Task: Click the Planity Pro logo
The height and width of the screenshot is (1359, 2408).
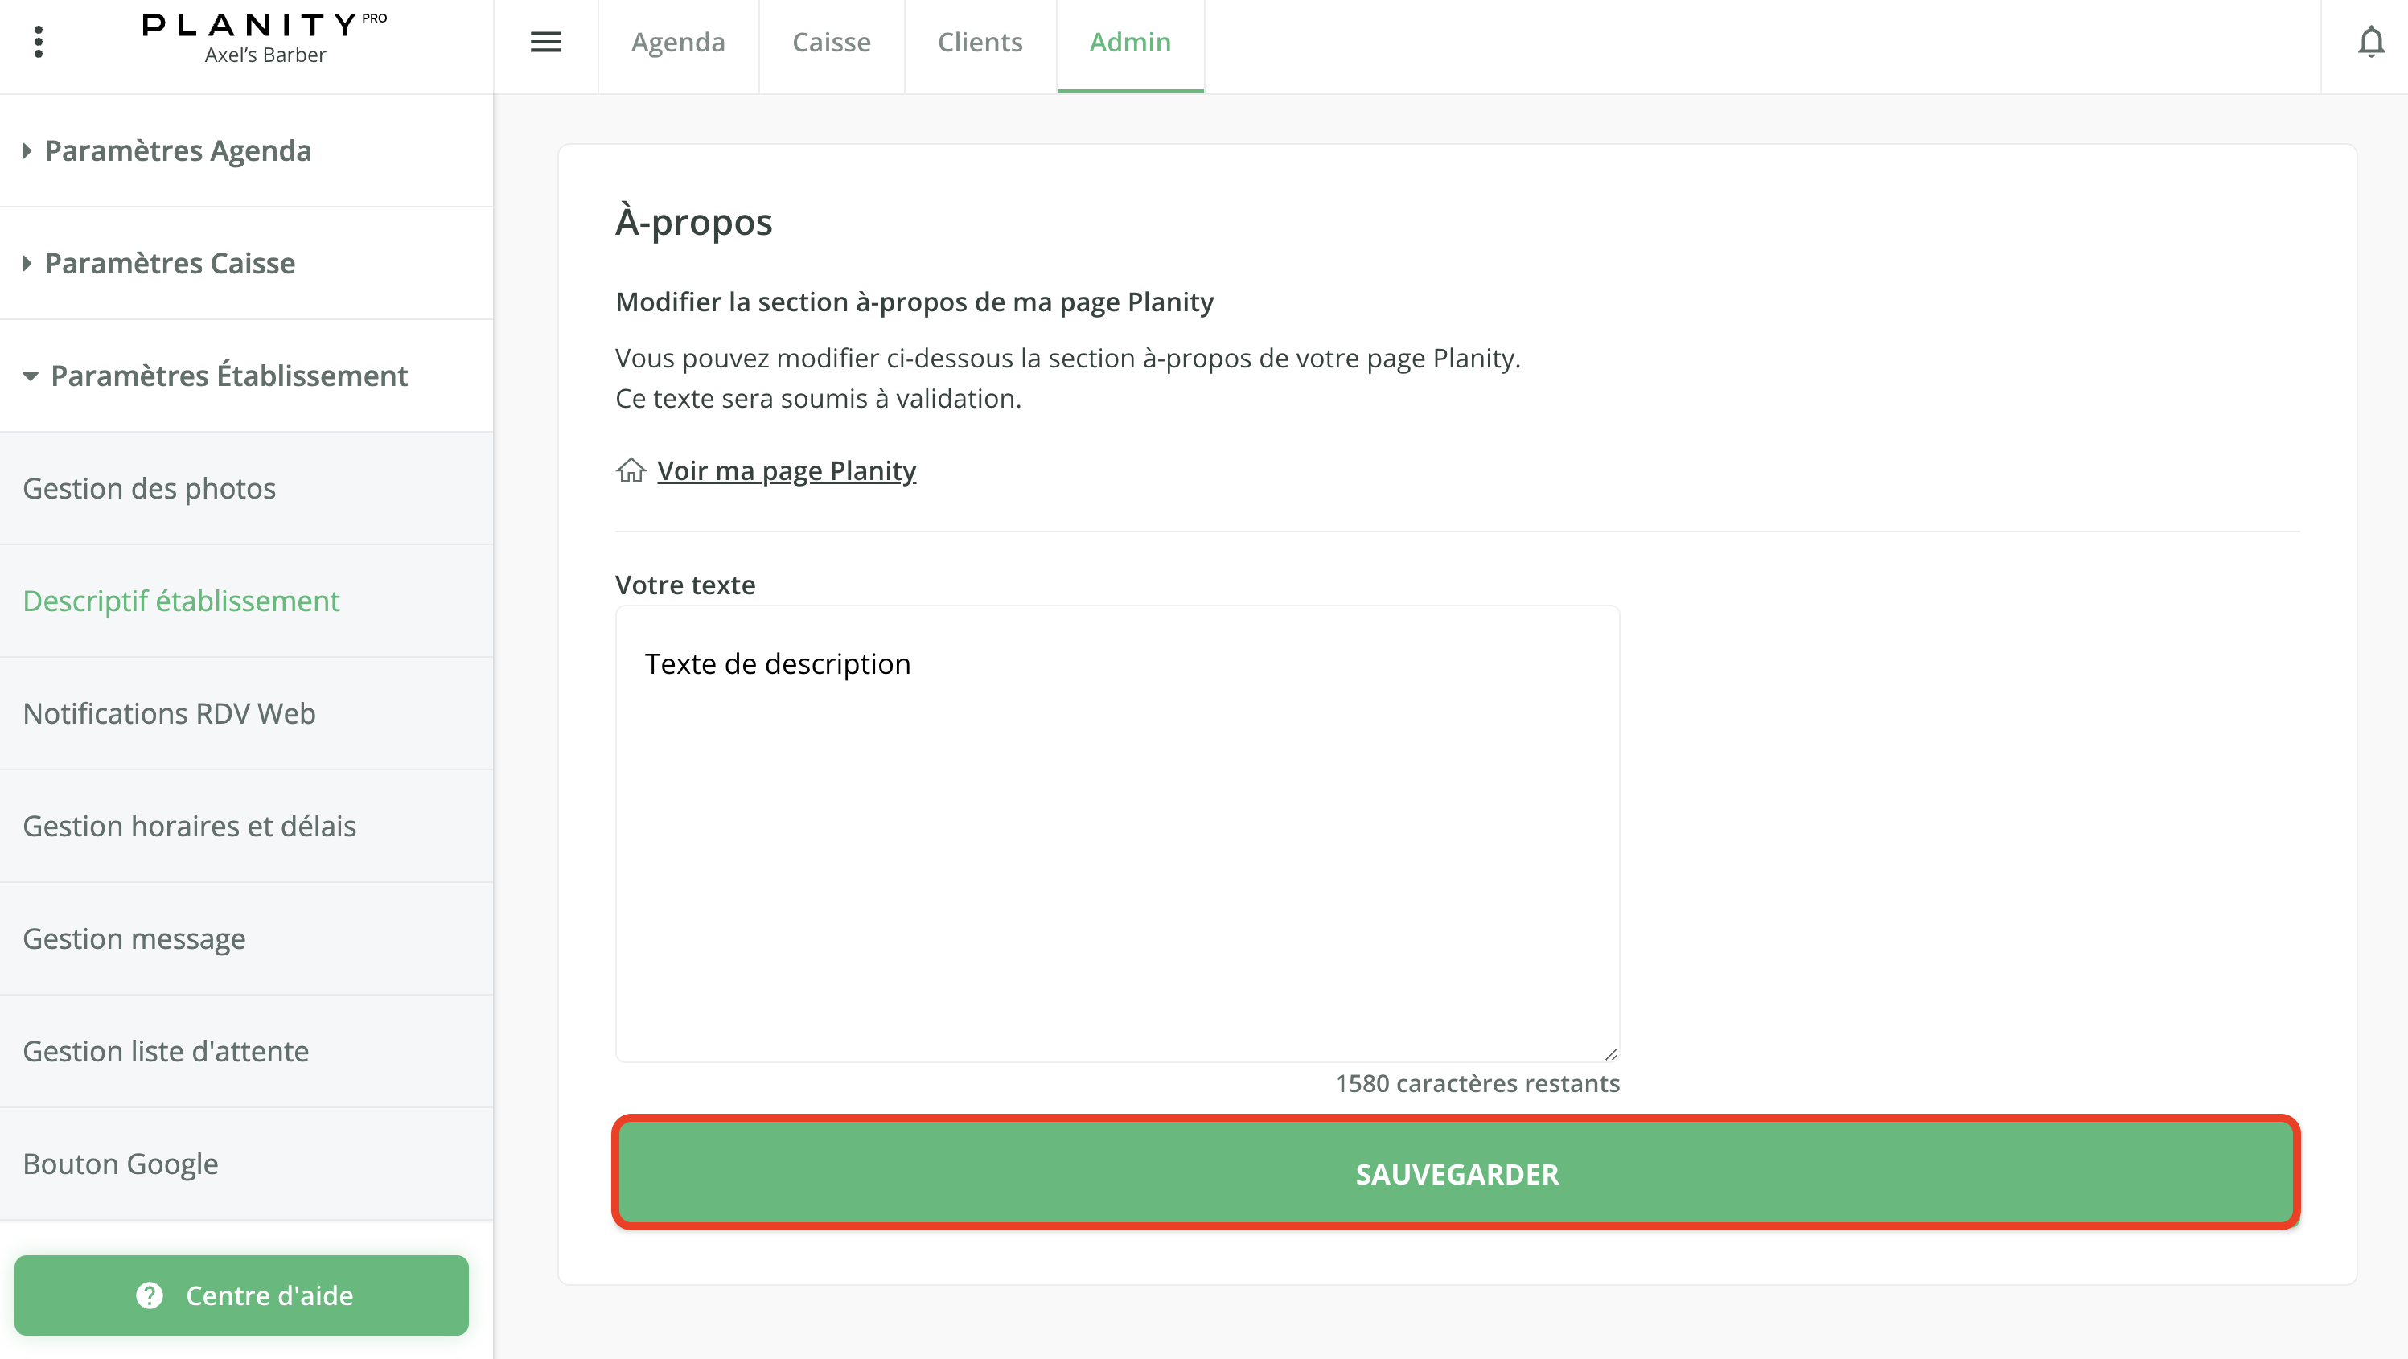Action: tap(265, 39)
